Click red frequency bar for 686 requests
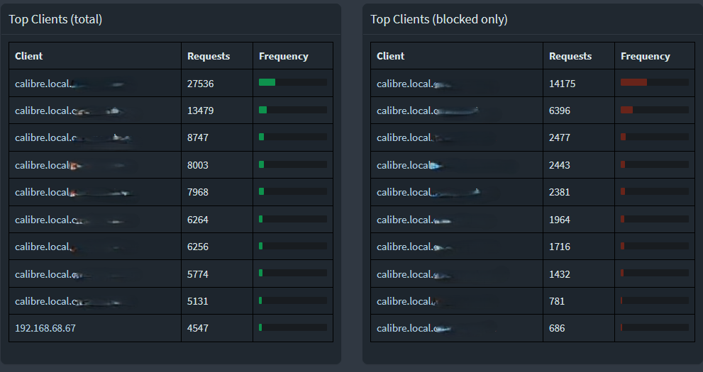Screen dimensions: 703x372 [621, 327]
